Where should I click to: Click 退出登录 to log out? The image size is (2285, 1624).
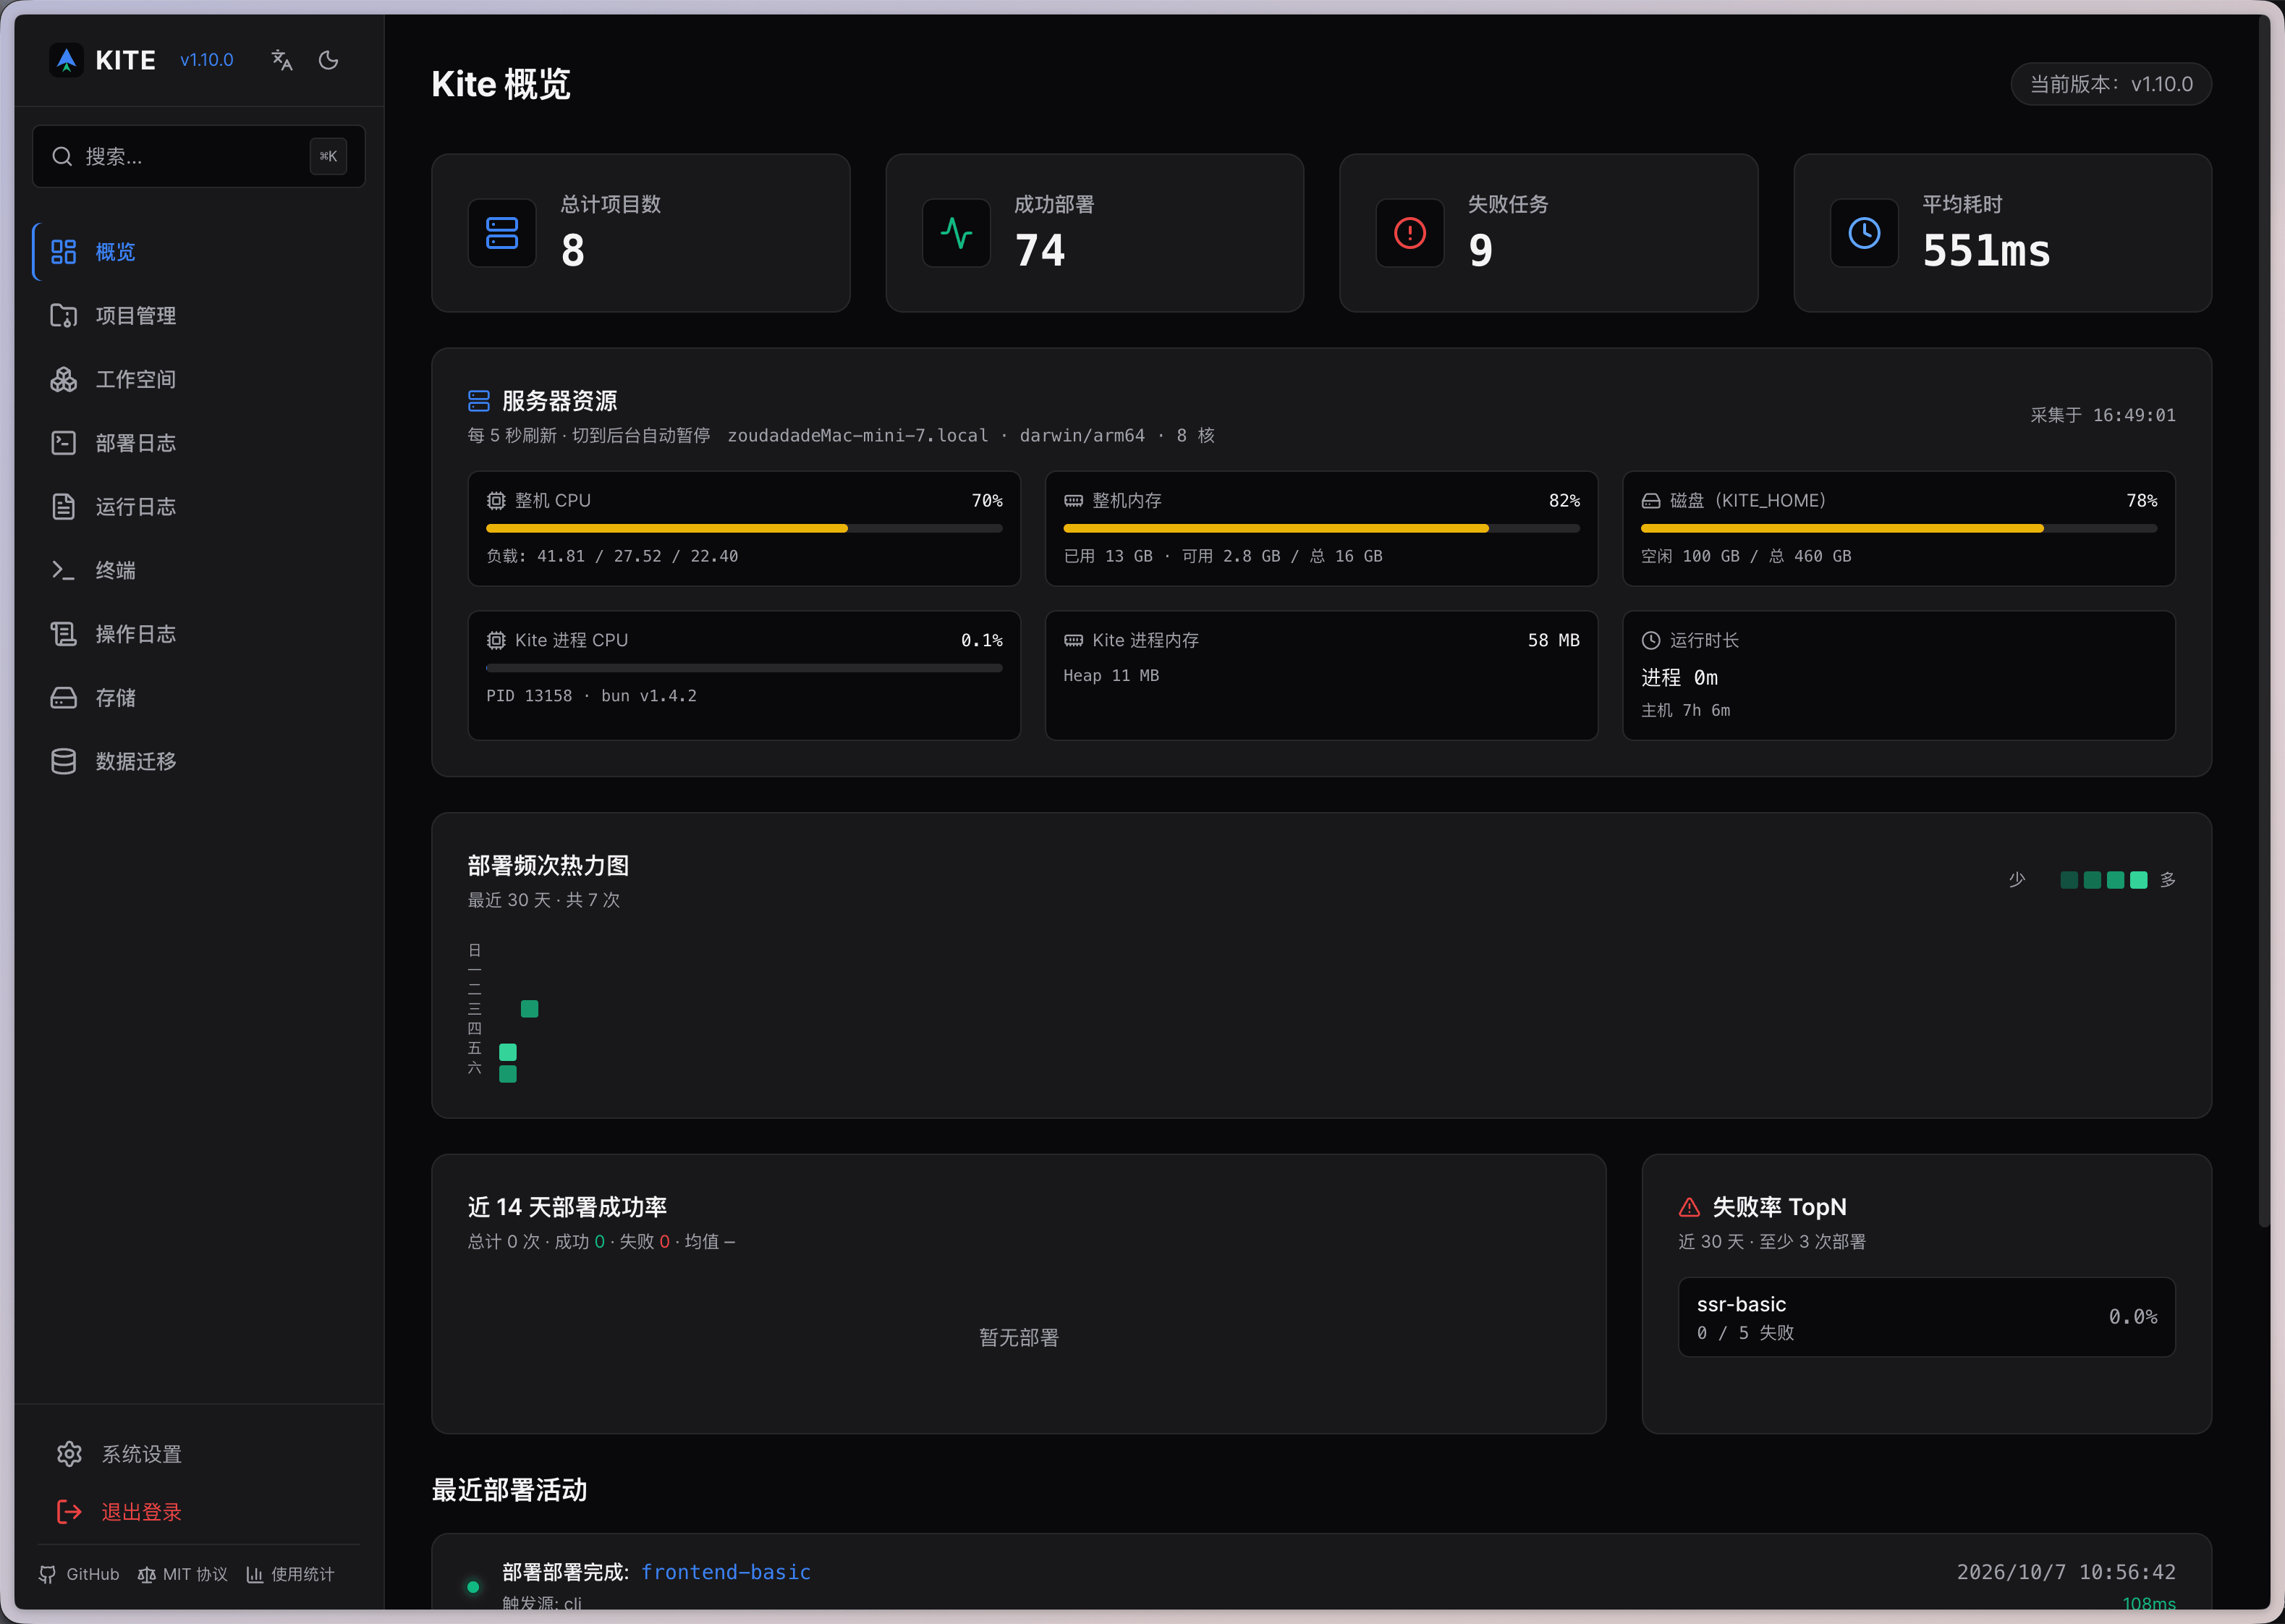(199, 1512)
